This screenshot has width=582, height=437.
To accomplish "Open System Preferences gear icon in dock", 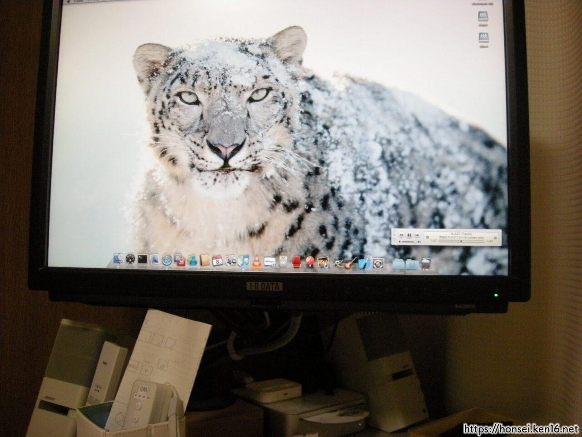I will click(378, 263).
